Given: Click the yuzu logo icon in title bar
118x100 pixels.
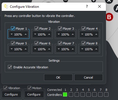Looking at the screenshot, I should [6, 6].
